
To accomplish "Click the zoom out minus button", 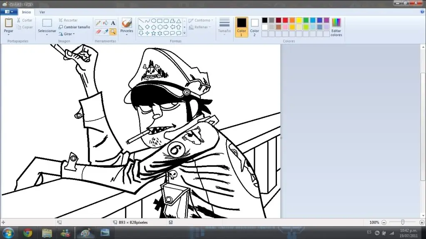I will [384, 222].
